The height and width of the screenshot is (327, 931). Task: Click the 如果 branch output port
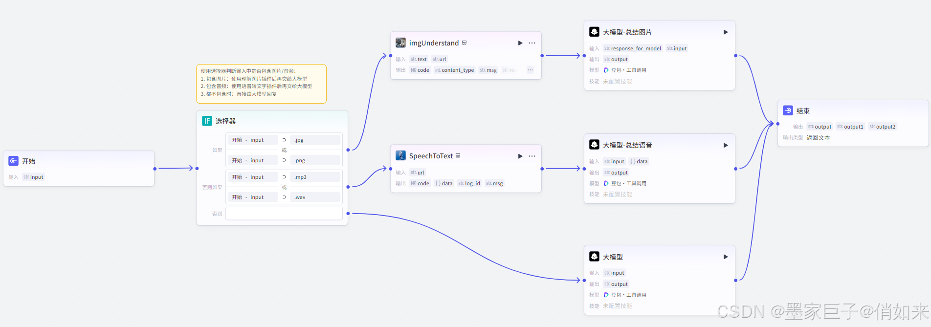pos(348,150)
